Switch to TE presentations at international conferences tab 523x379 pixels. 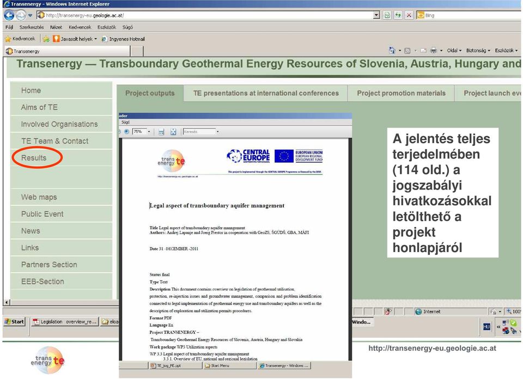point(266,93)
